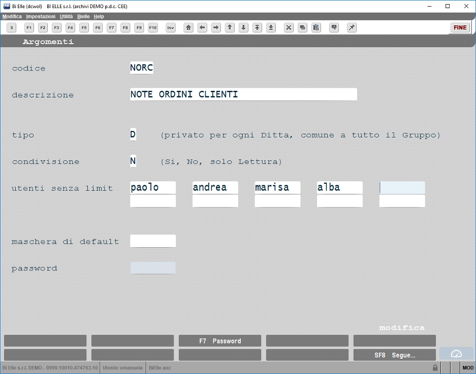The width and height of the screenshot is (476, 374).
Task: Click the jump-to-top arrow icon
Action: point(257,27)
